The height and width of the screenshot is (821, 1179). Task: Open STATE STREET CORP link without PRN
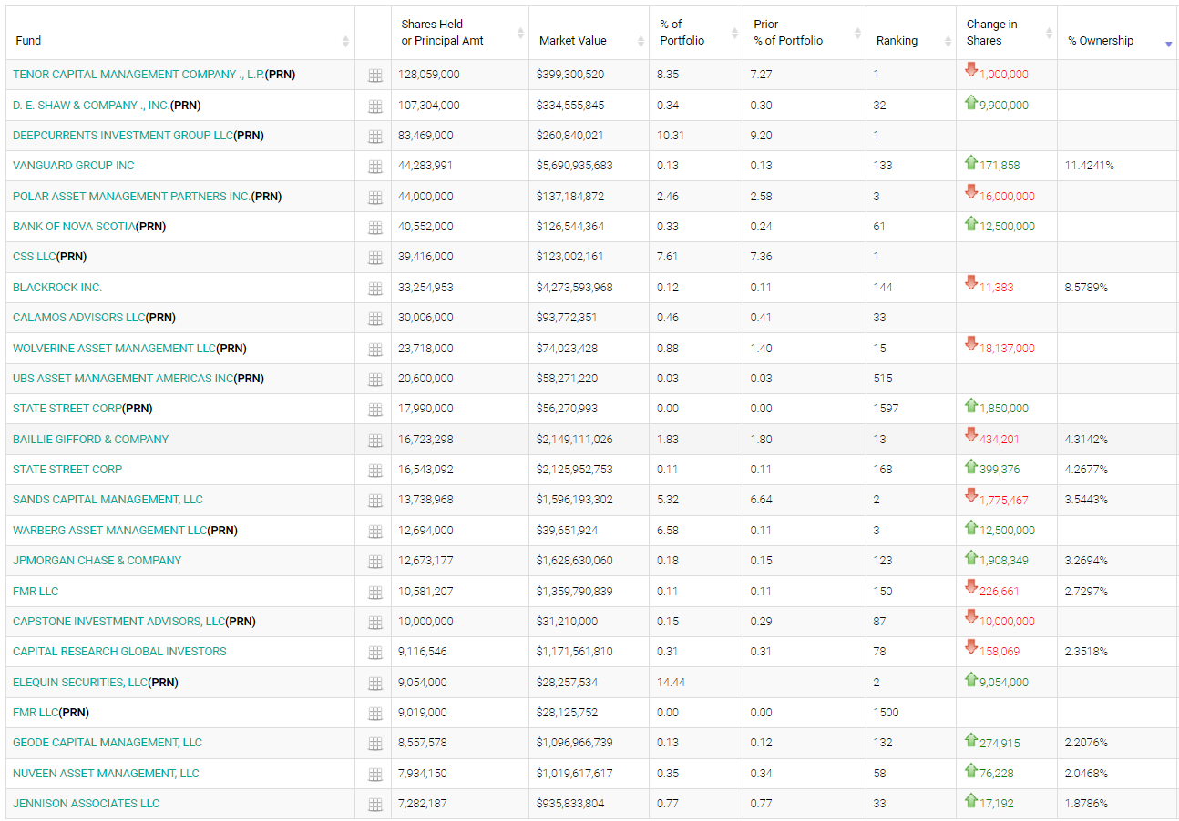coord(67,470)
